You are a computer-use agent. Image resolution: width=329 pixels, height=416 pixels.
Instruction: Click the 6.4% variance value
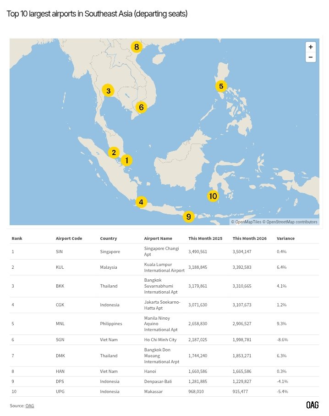[x=281, y=267]
